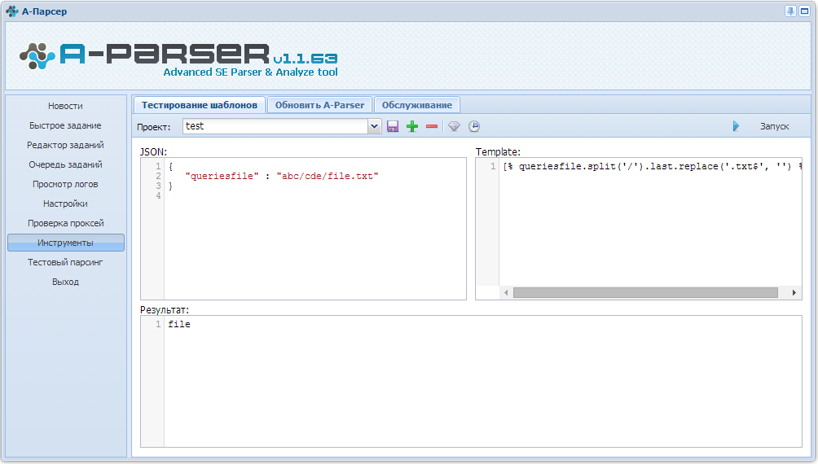Image resolution: width=818 pixels, height=464 pixels.
Task: Click the Результат: label
Action: [x=165, y=309]
